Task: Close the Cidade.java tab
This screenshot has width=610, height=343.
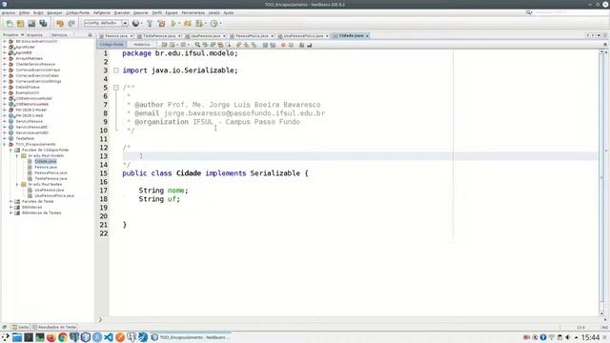Action: (367, 36)
